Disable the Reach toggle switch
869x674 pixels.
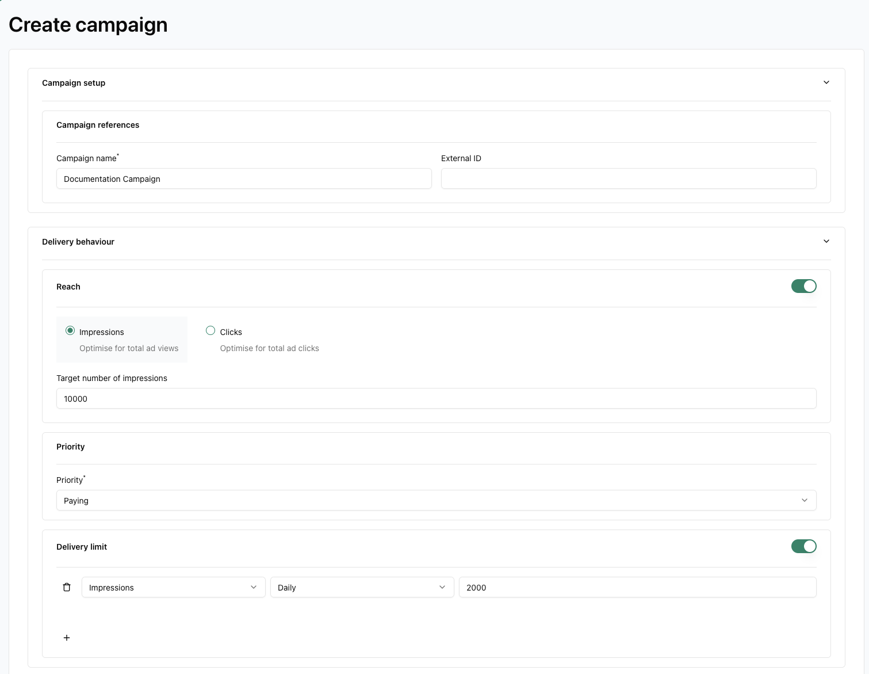pyautogui.click(x=803, y=286)
